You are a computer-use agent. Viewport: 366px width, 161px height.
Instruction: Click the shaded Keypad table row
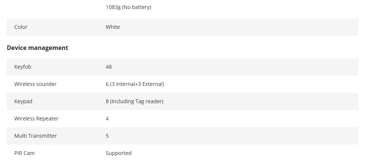coord(183,101)
